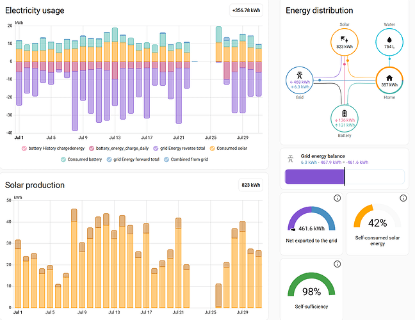The height and width of the screenshot is (320, 415).
Task: Click Jul 13 label on Electricity usage axis
Action: pyautogui.click(x=115, y=138)
